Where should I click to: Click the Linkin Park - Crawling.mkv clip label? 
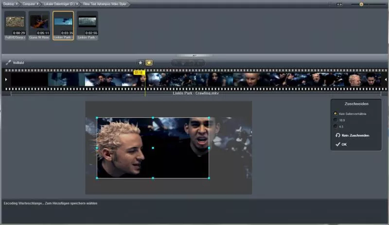pyautogui.click(x=196, y=93)
